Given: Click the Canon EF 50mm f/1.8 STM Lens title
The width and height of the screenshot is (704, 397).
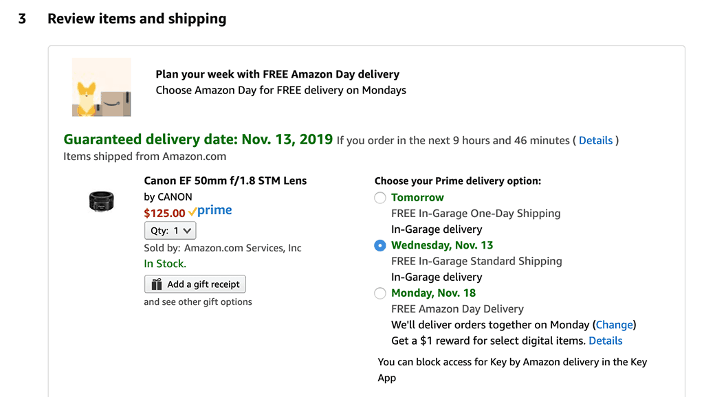Looking at the screenshot, I should tap(225, 181).
